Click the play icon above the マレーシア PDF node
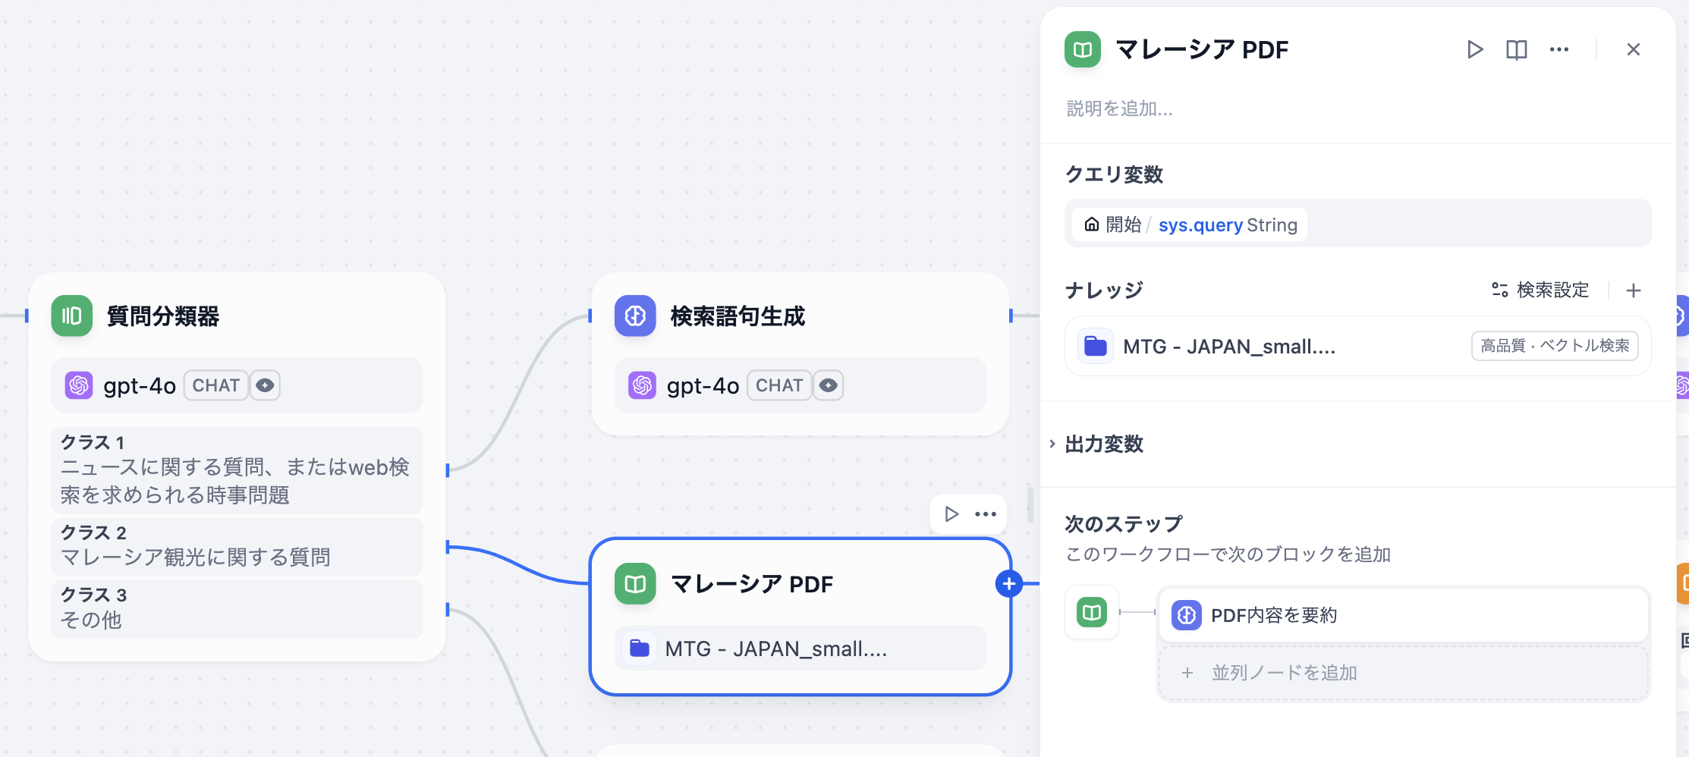 tap(951, 514)
